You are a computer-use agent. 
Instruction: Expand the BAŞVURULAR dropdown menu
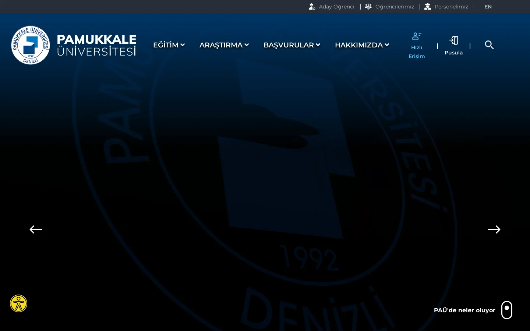pos(292,45)
